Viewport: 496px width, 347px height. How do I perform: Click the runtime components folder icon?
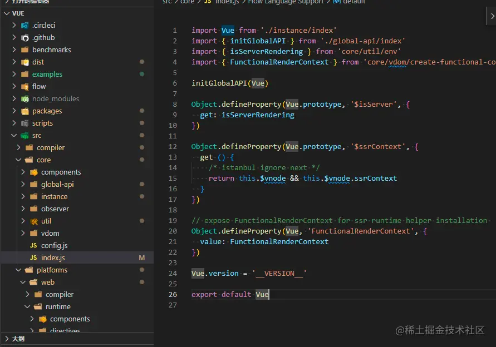pyautogui.click(x=42, y=319)
